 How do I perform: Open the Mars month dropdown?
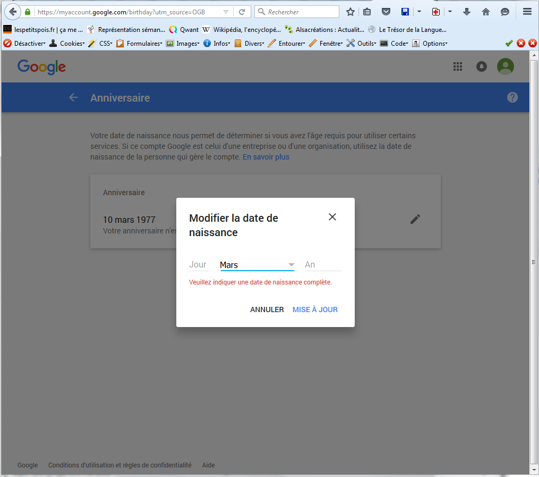257,265
